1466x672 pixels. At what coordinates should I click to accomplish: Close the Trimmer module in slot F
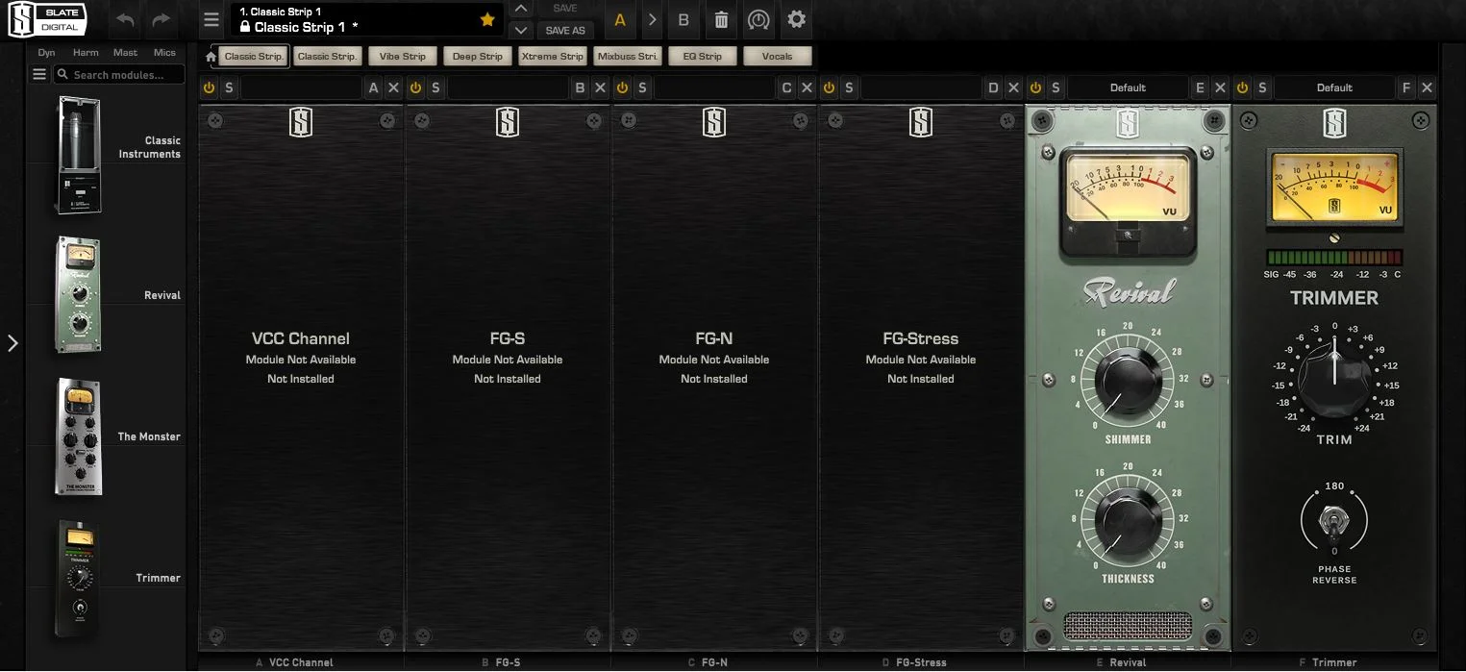point(1427,87)
